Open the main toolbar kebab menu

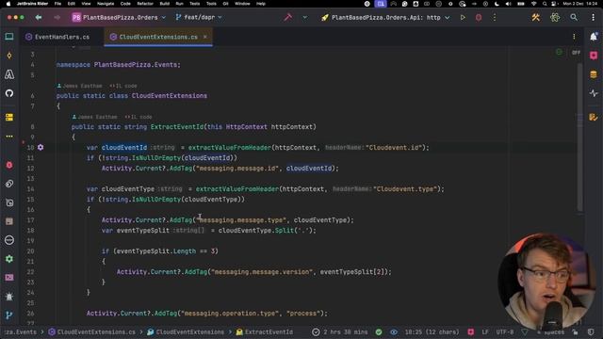point(593,17)
